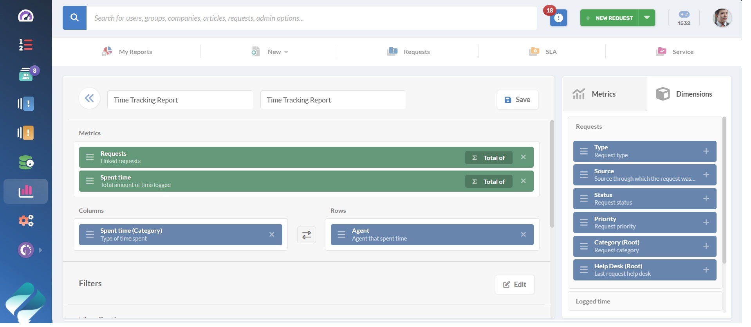Open the orange exclamation sidebar icon
This screenshot has width=751, height=327.
click(26, 133)
